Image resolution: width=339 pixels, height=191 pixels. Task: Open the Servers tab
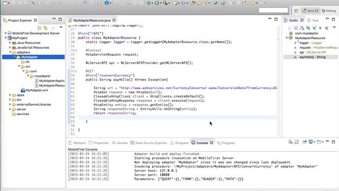(120, 143)
